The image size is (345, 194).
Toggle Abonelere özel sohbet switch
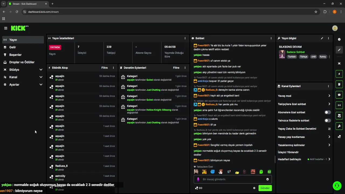coord(327,112)
